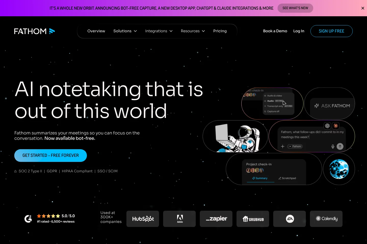Screen dimensions: 367x244
Task: Click the Grubhub logo tile
Action: tap(253, 219)
